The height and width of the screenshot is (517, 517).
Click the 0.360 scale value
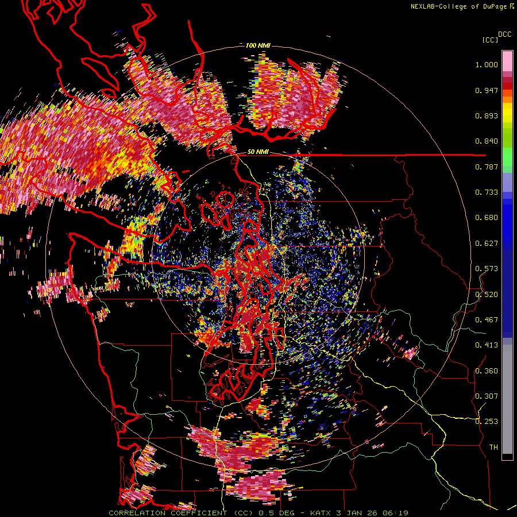pos(487,371)
